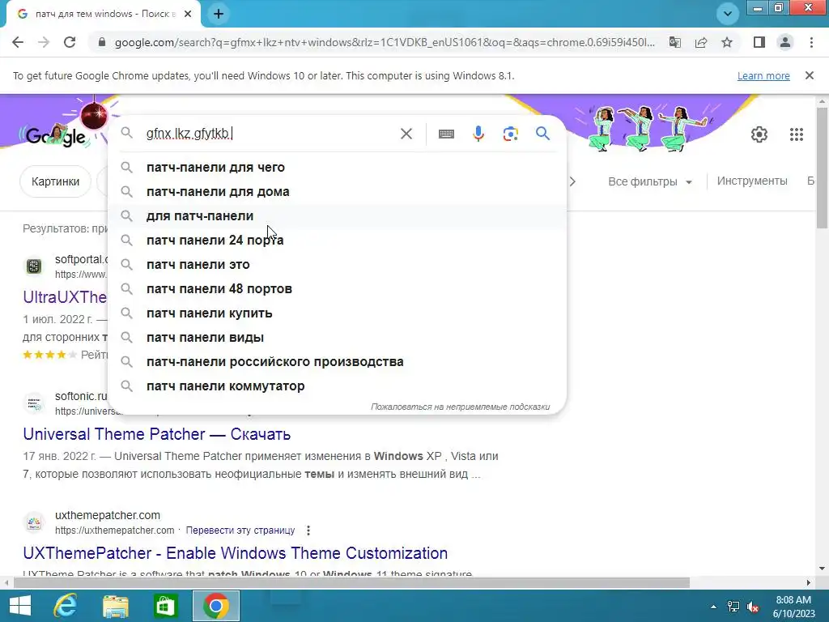Select the Картинки filter chip
Image resolution: width=829 pixels, height=622 pixels.
pyautogui.click(x=56, y=181)
